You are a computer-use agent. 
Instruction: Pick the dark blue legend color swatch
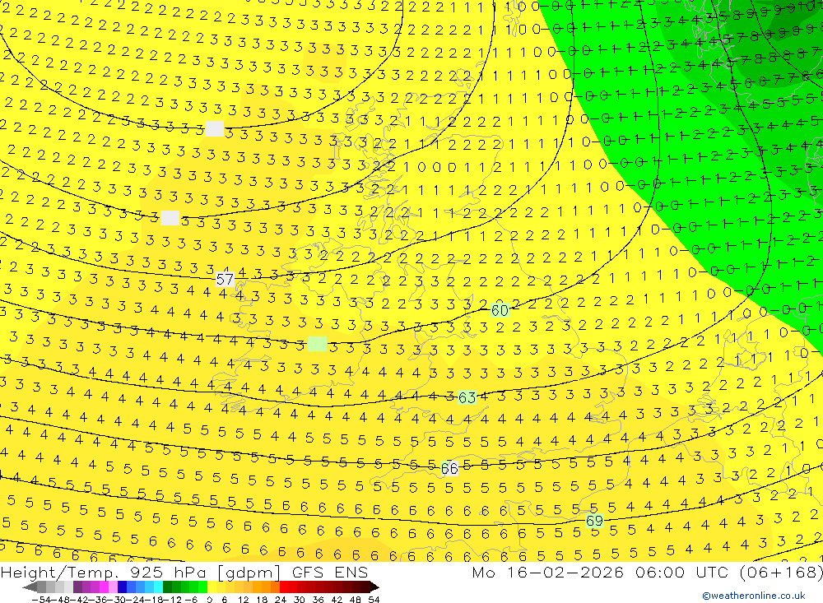[x=122, y=587]
